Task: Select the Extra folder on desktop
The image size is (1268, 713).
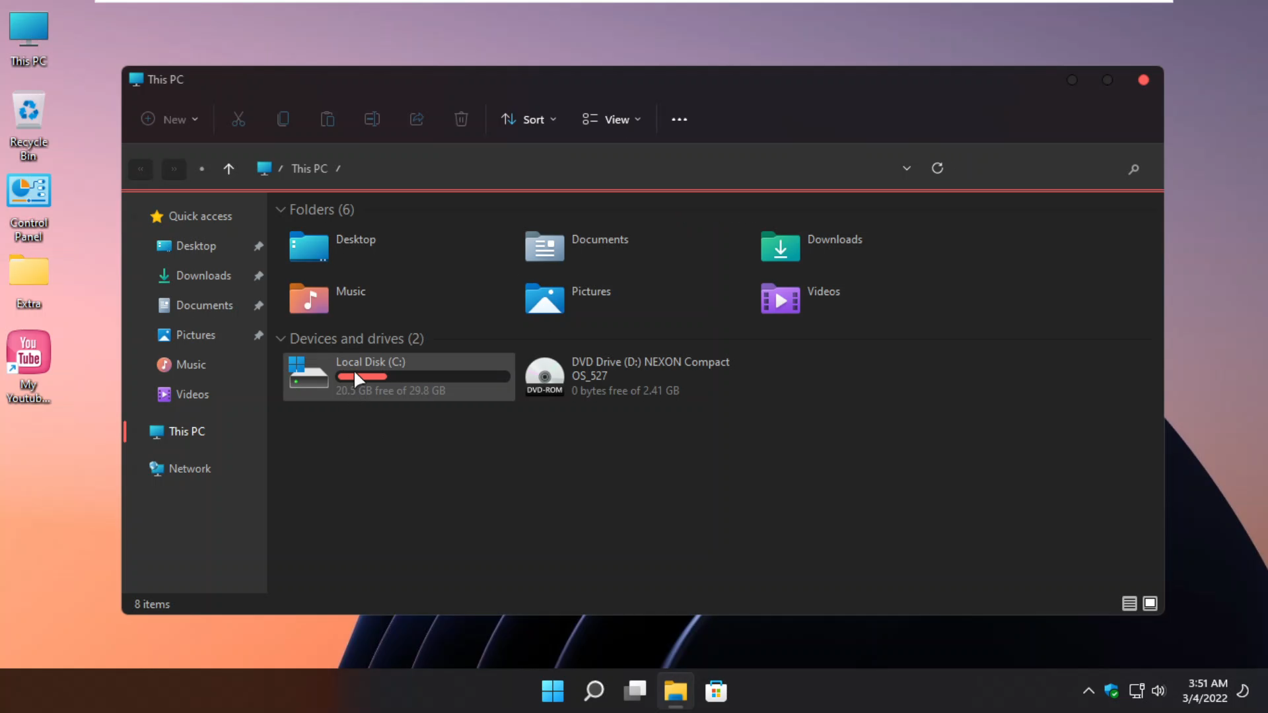Action: point(28,283)
